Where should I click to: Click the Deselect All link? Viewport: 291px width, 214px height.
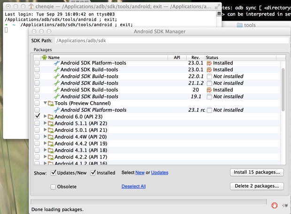133,186
